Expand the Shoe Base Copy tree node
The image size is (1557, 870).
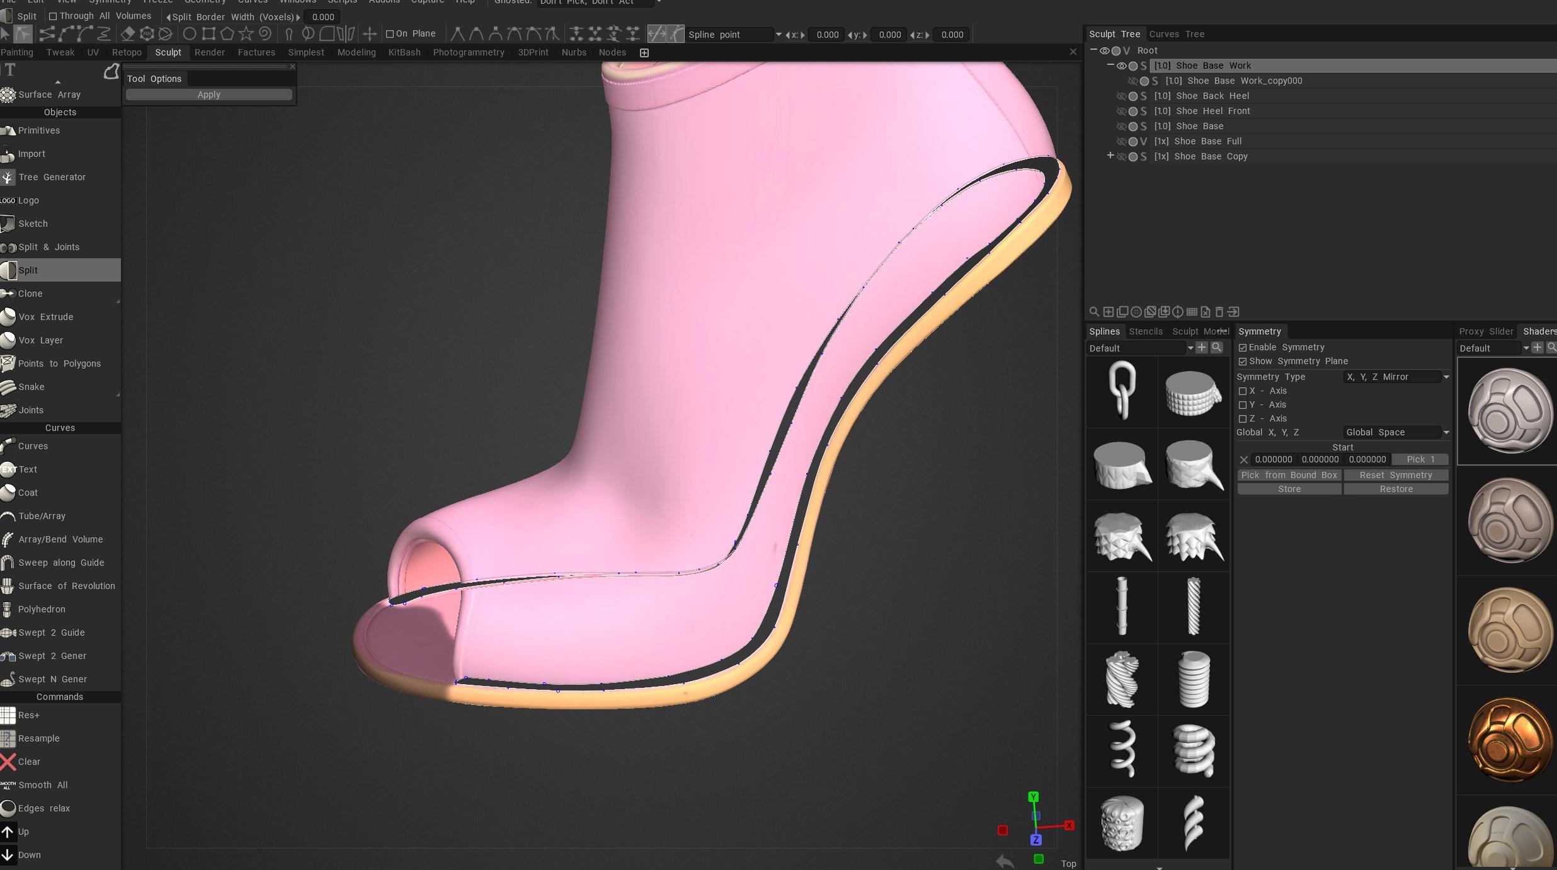(1110, 156)
